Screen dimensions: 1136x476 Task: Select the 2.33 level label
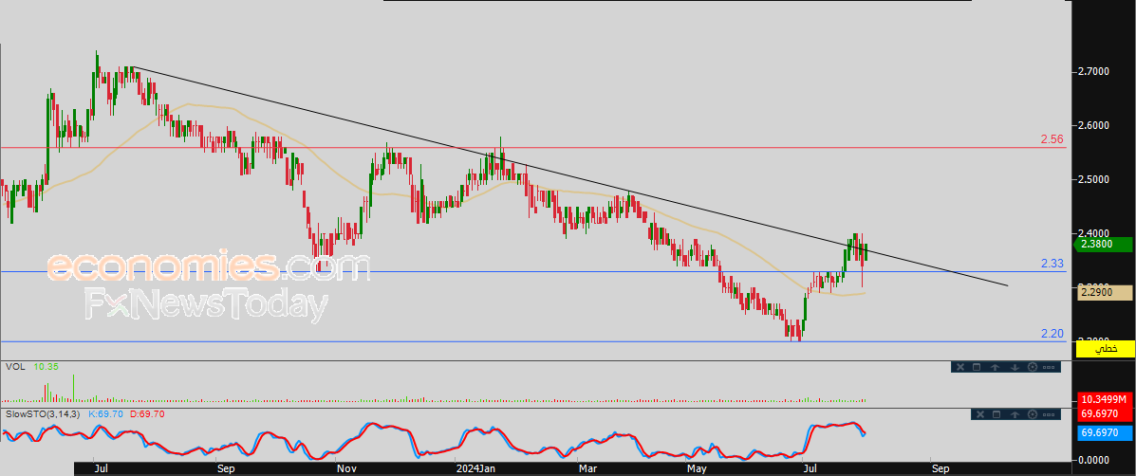tap(1052, 264)
